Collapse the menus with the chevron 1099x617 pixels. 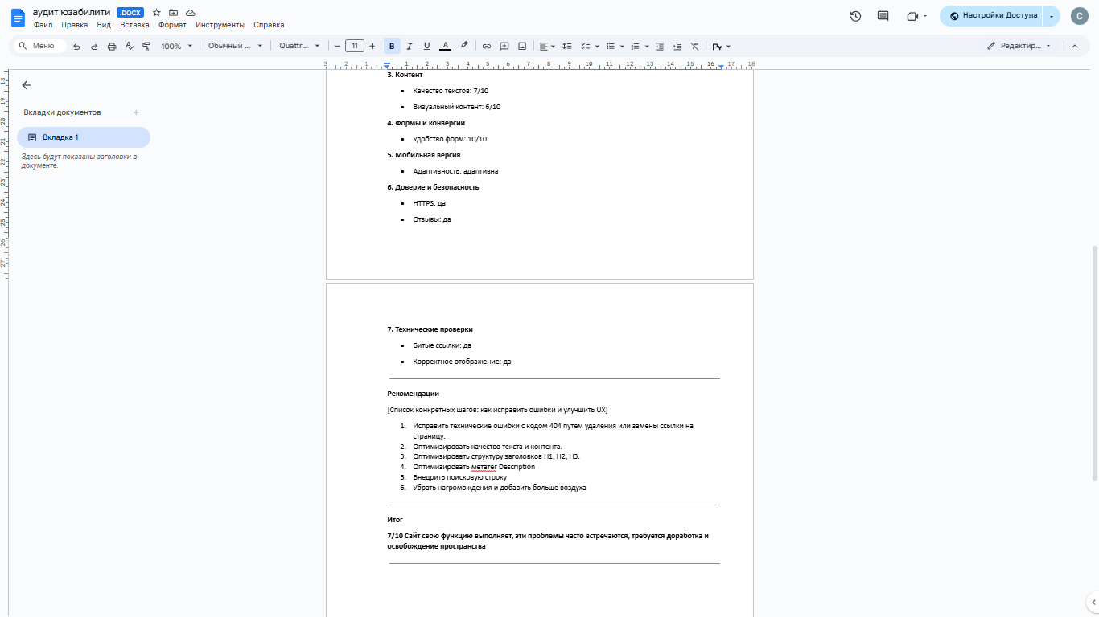tap(1074, 47)
